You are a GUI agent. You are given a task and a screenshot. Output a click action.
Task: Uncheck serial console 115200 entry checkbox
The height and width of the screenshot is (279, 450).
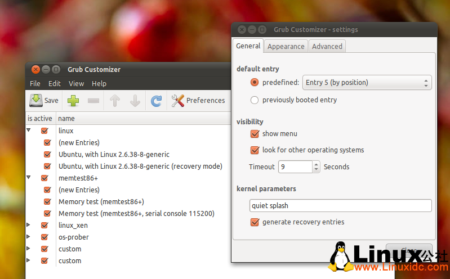pyautogui.click(x=47, y=213)
